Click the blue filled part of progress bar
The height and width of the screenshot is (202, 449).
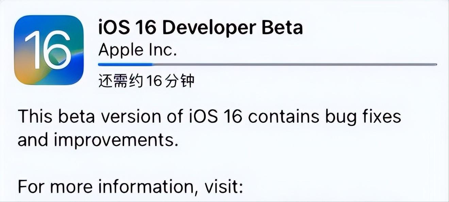125,64
